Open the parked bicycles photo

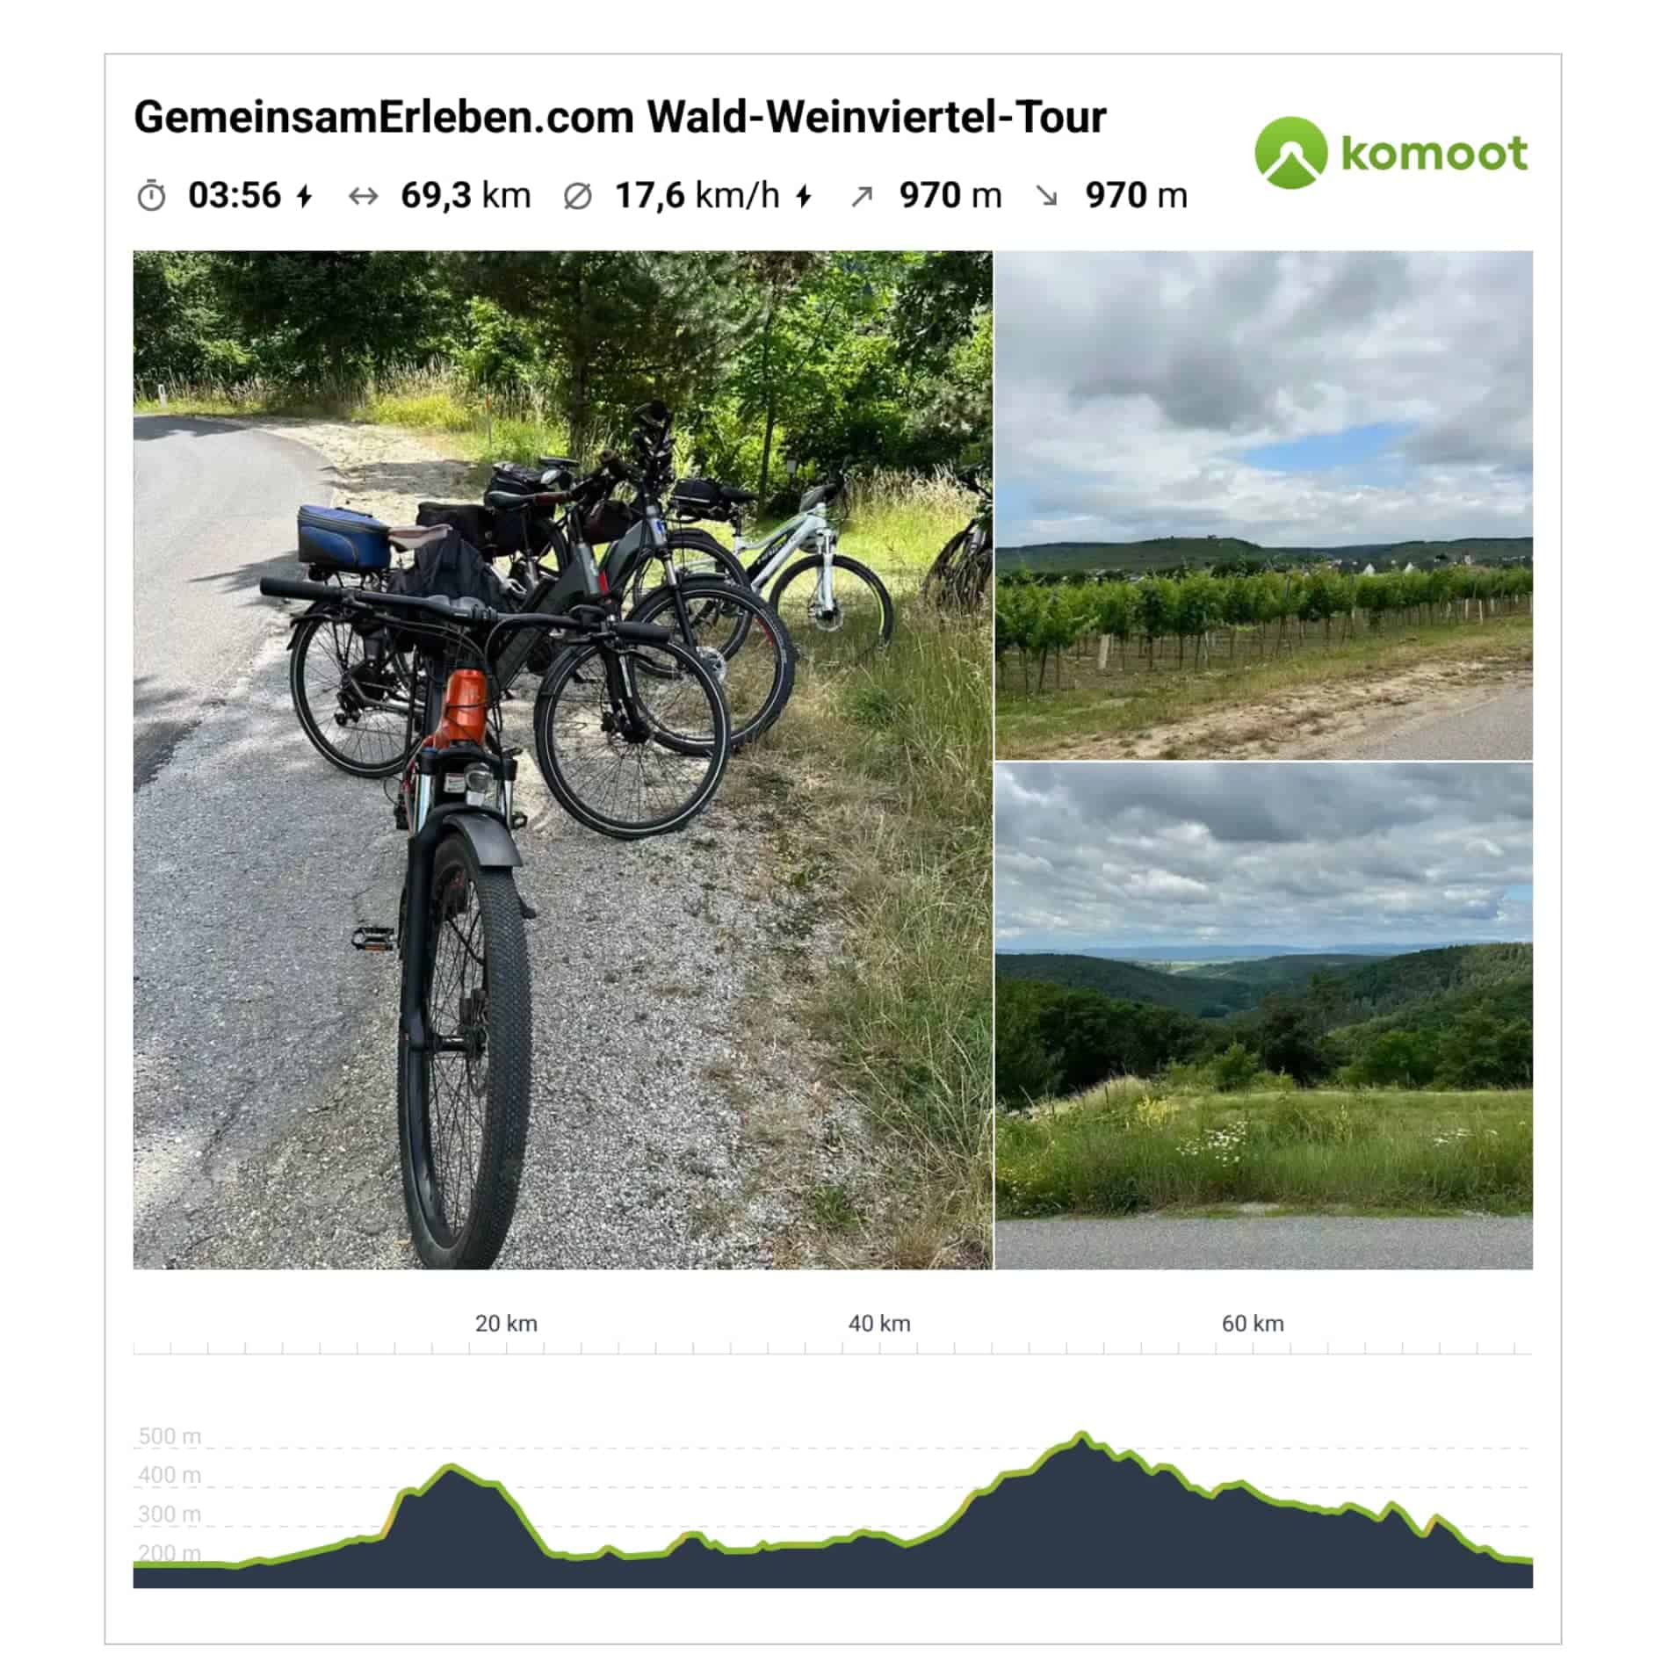[x=562, y=760]
